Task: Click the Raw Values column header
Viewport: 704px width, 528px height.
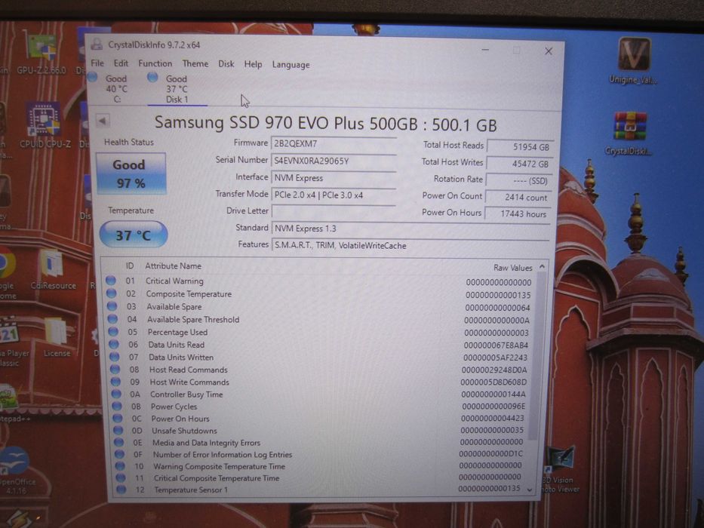Action: coord(513,268)
